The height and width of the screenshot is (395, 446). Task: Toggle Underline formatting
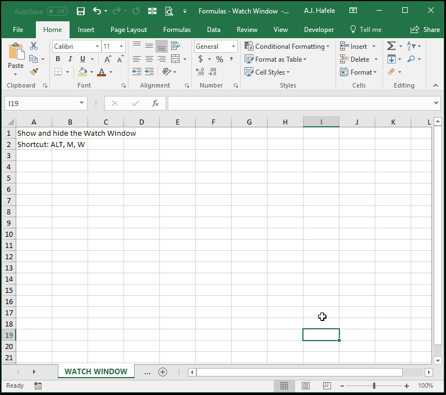point(83,59)
